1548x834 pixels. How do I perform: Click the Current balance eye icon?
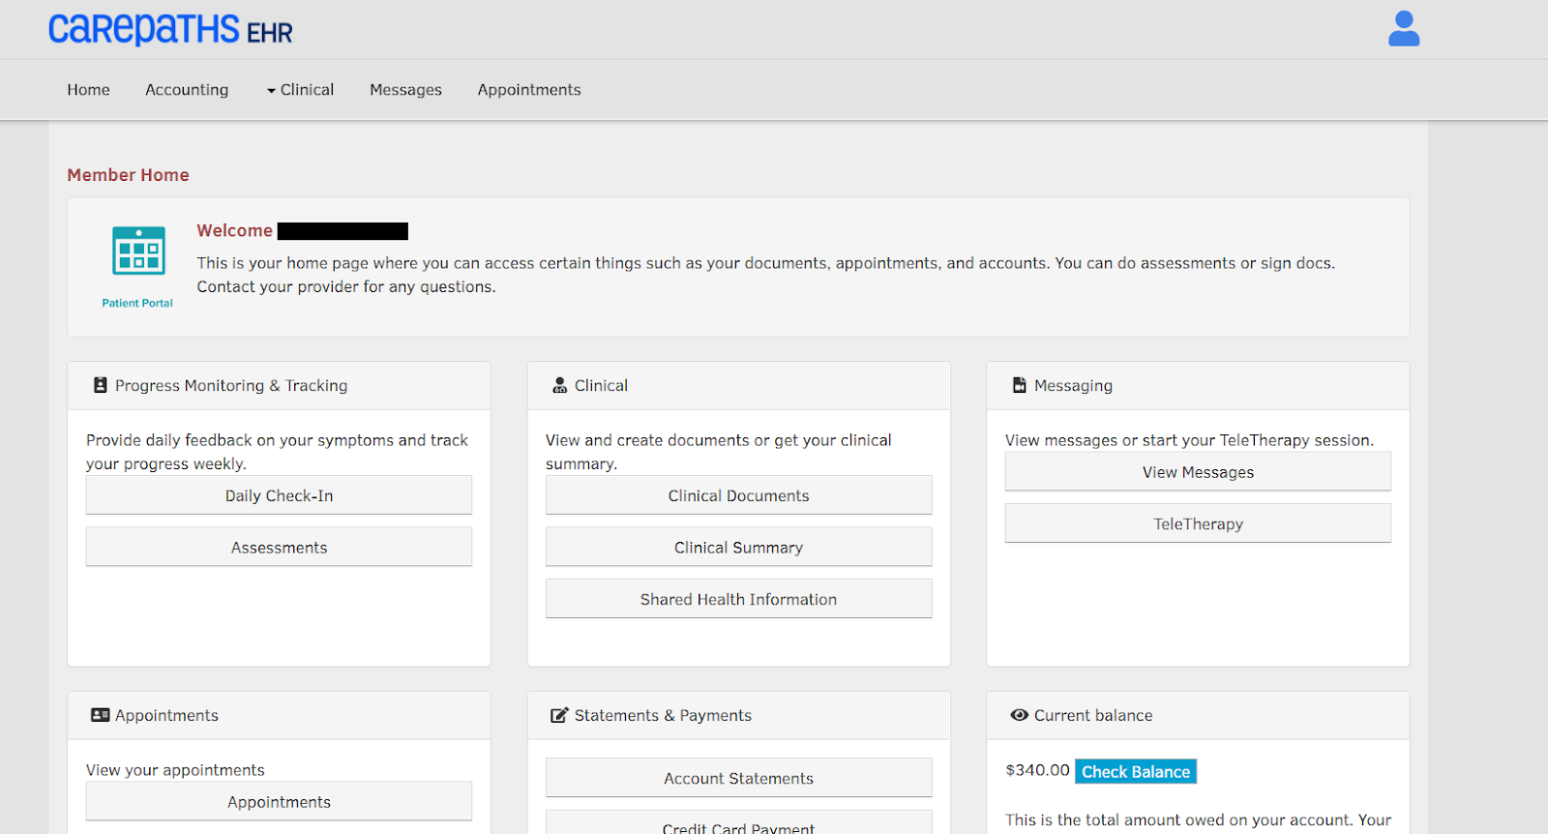pyautogui.click(x=1019, y=715)
